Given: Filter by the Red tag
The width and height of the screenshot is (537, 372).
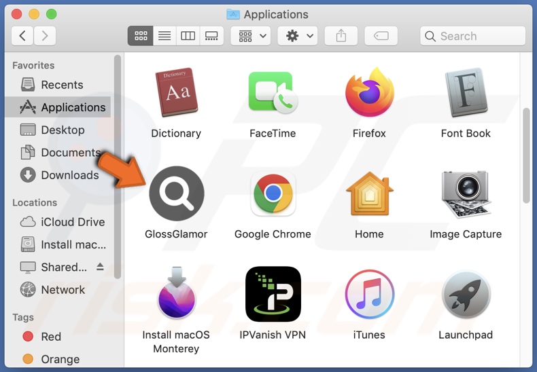Looking at the screenshot, I should pos(58,337).
